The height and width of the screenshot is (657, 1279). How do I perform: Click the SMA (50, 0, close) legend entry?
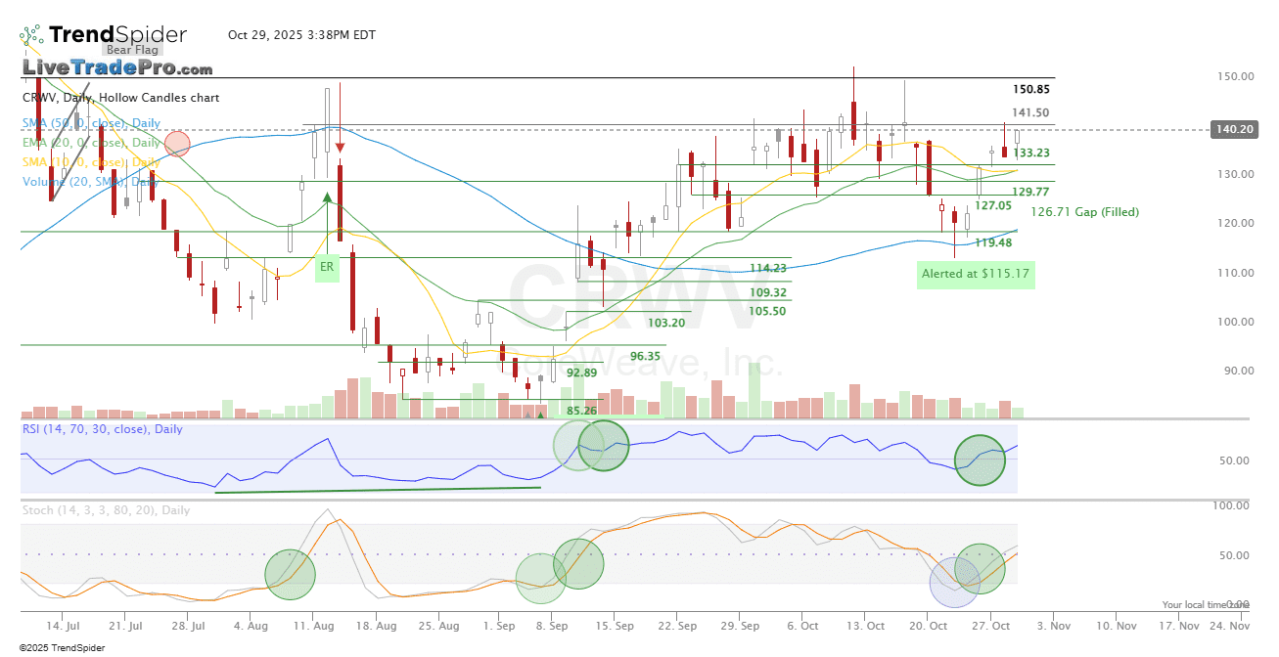91,123
